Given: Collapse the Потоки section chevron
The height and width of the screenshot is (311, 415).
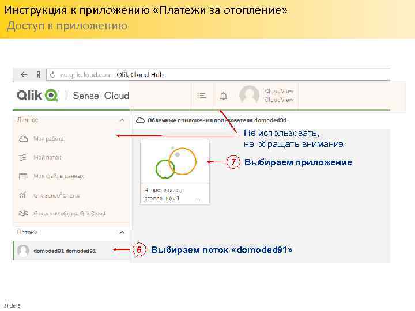Looking at the screenshot, I should pos(122,233).
